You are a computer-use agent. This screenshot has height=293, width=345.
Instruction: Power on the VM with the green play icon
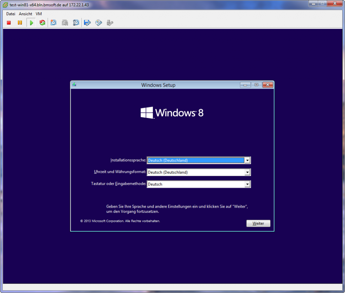tap(31, 23)
